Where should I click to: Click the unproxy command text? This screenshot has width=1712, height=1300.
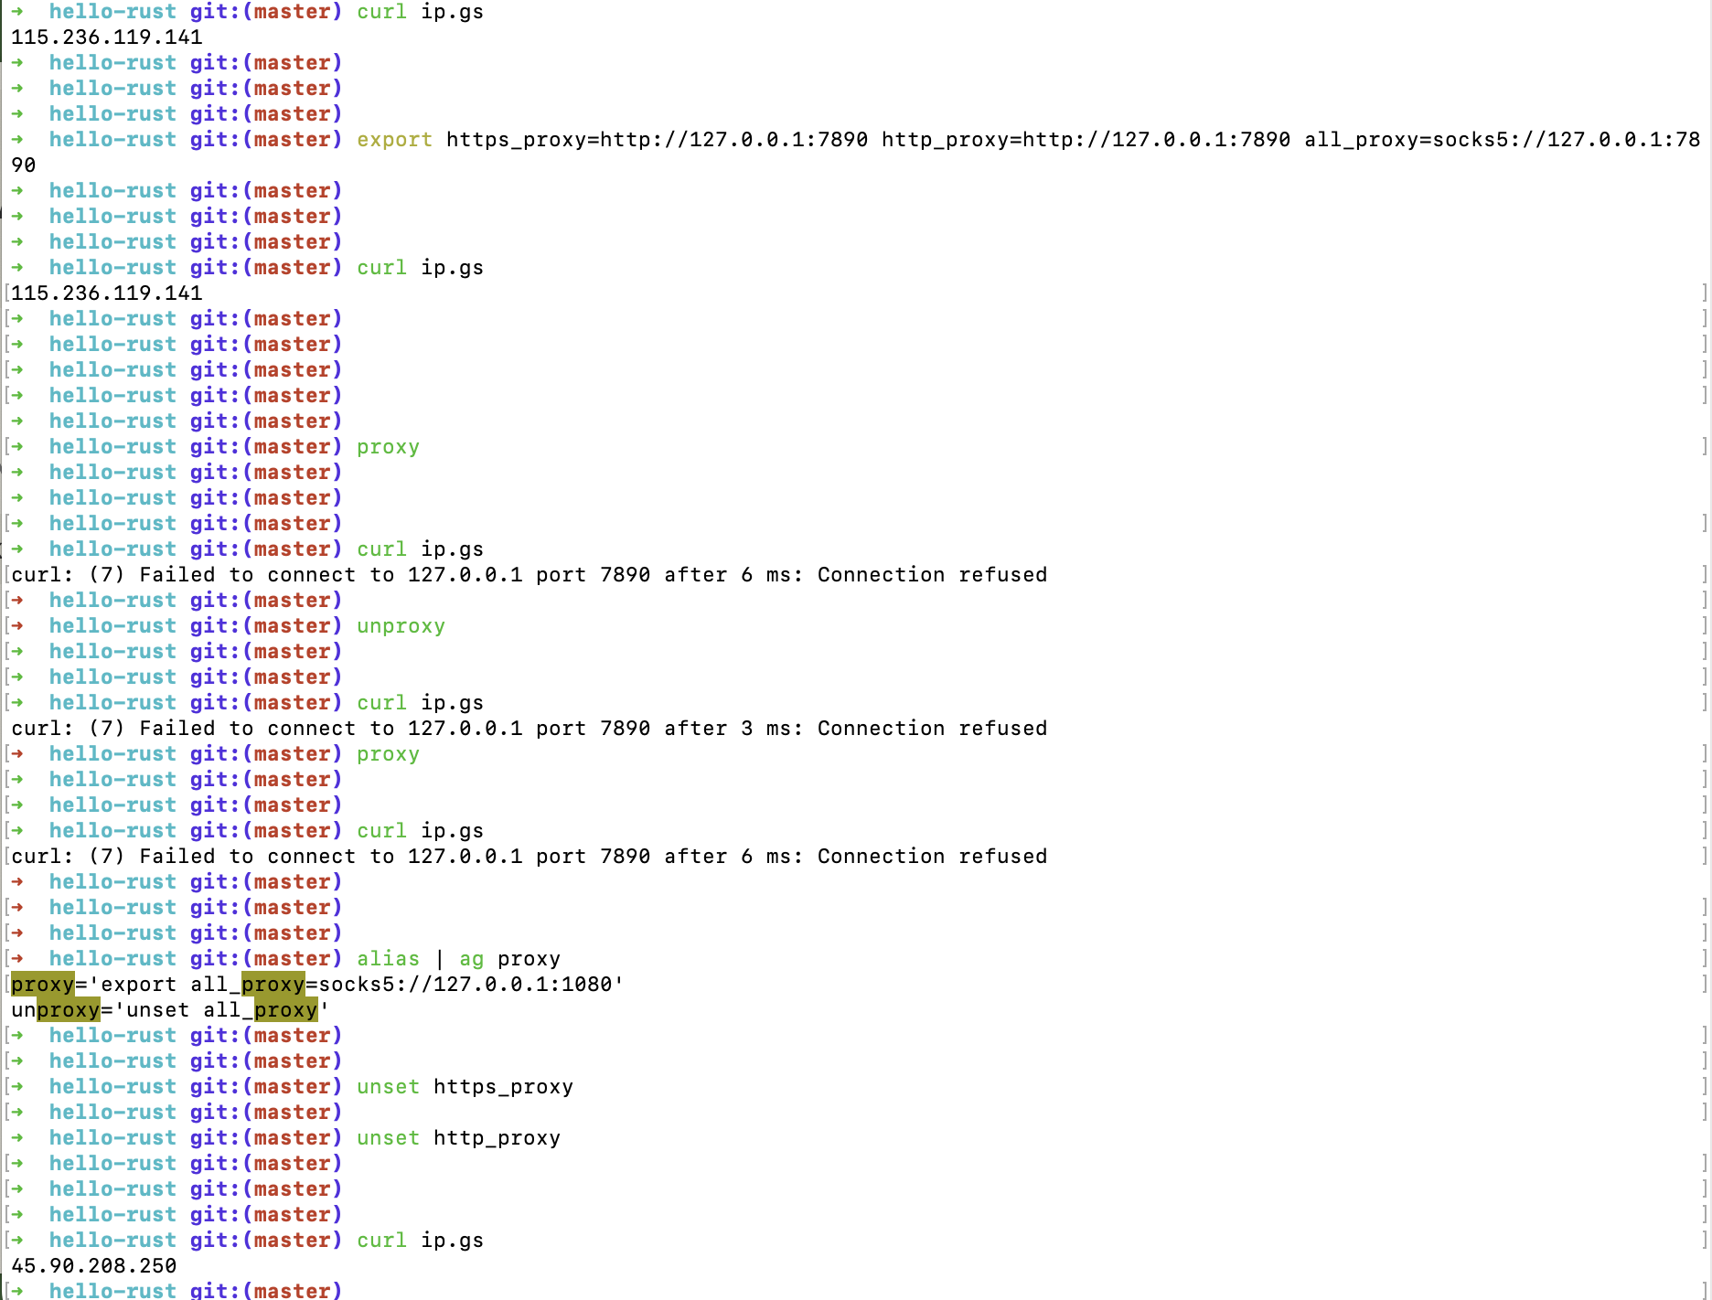coord(401,626)
